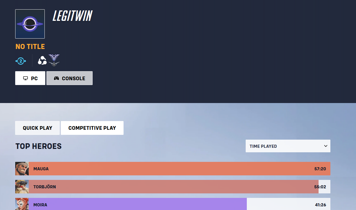Select the Mauga time played bar
356x210 pixels.
point(180,169)
